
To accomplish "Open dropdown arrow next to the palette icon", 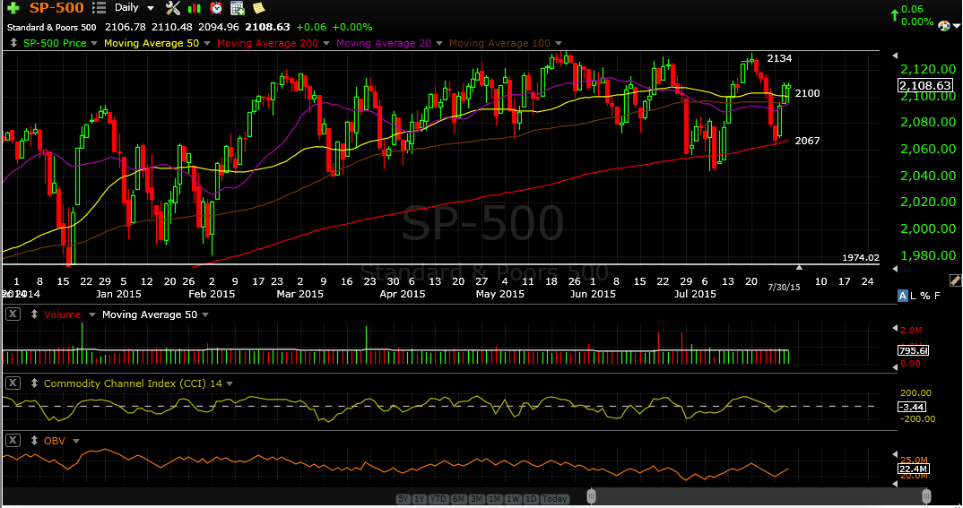I will [956, 26].
